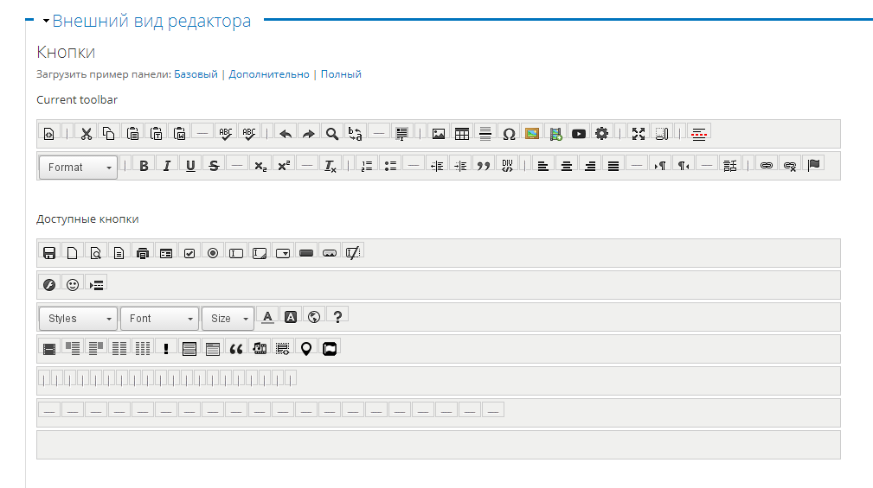Click the map marker location icon
The height and width of the screenshot is (488, 873).
305,348
